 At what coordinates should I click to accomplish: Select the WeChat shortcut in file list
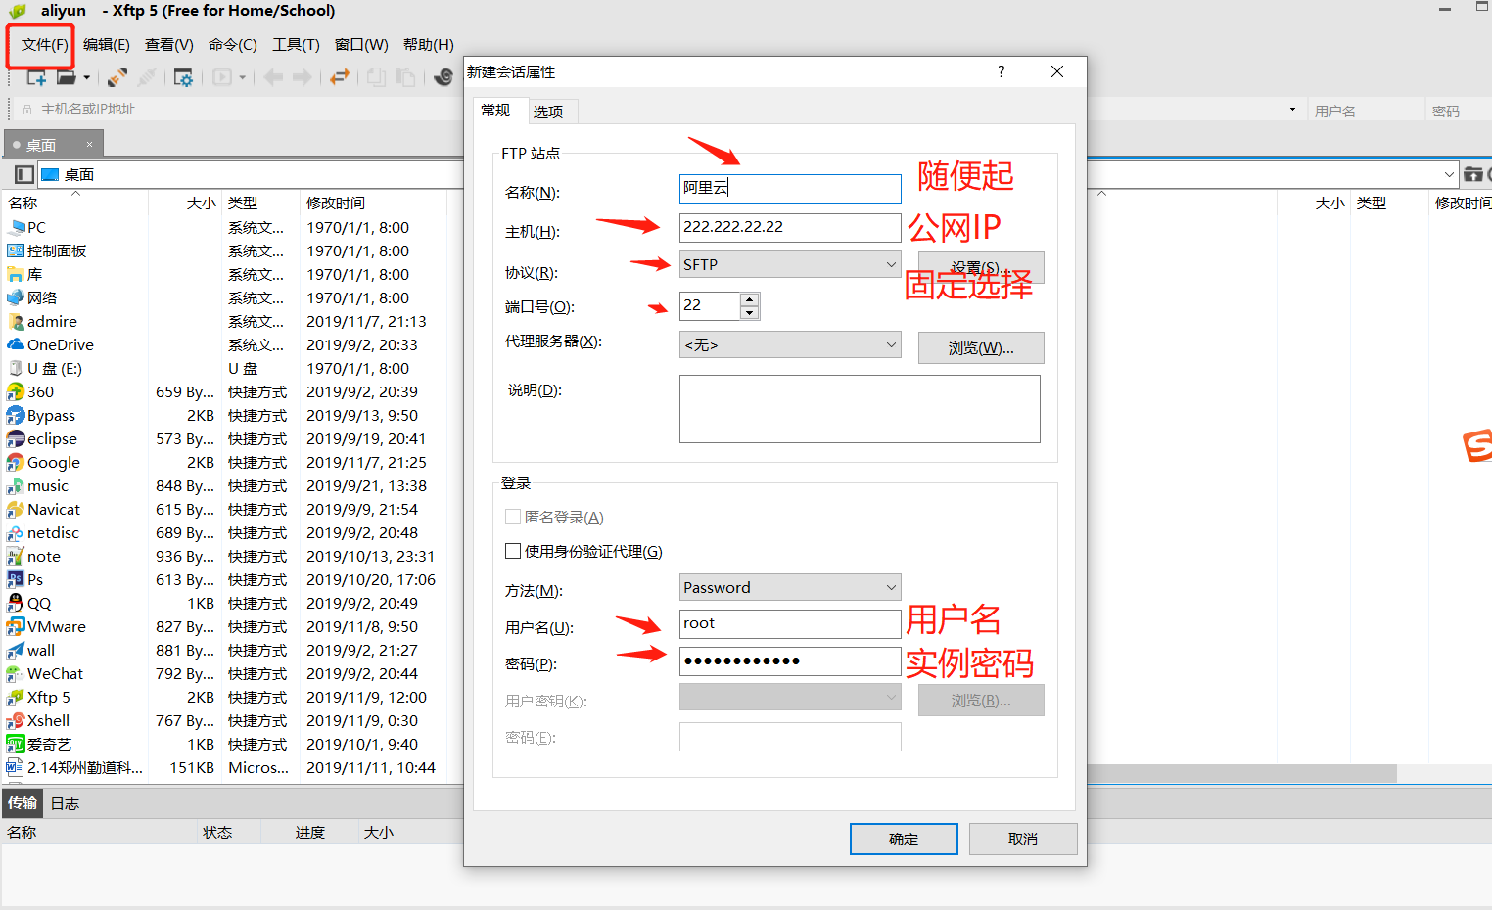(55, 673)
